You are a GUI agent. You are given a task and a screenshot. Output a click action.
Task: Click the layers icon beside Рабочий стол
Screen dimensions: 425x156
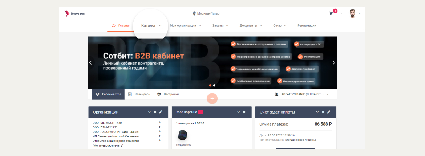(98, 94)
